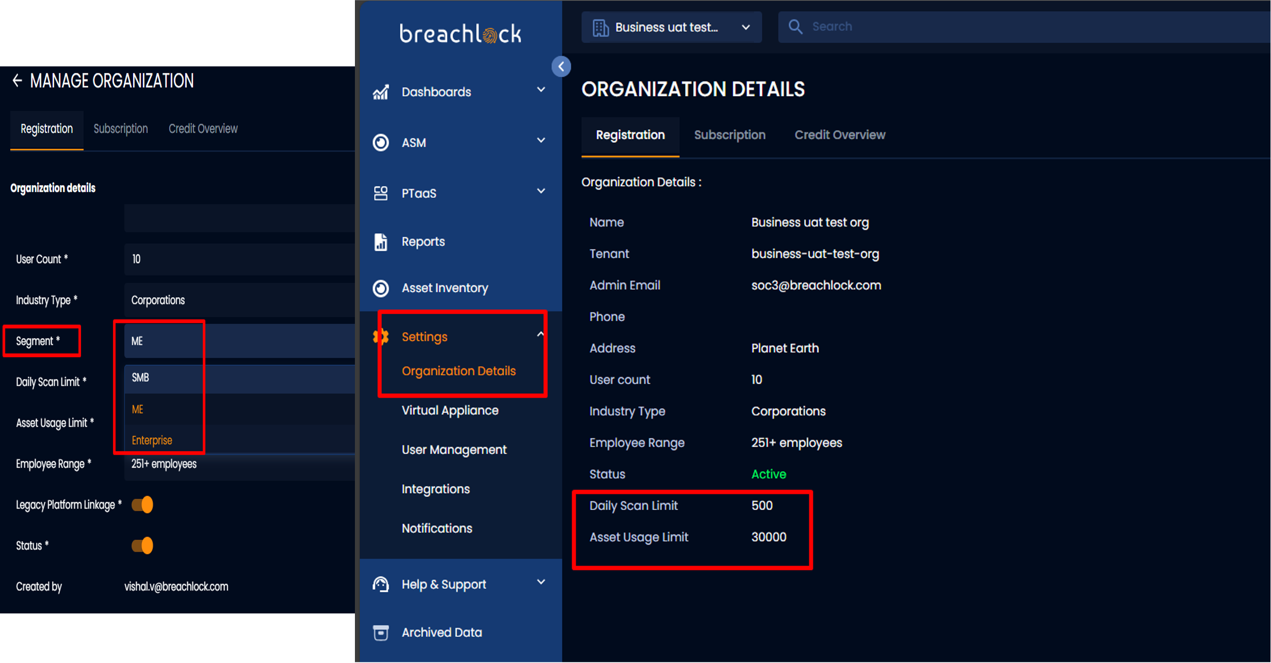Click the Help & Support headset icon
The height and width of the screenshot is (663, 1271).
pos(381,585)
